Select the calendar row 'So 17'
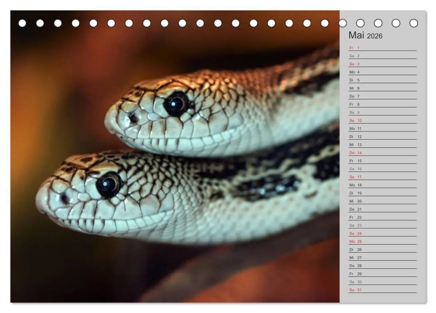436x313 pixels. pyautogui.click(x=382, y=177)
